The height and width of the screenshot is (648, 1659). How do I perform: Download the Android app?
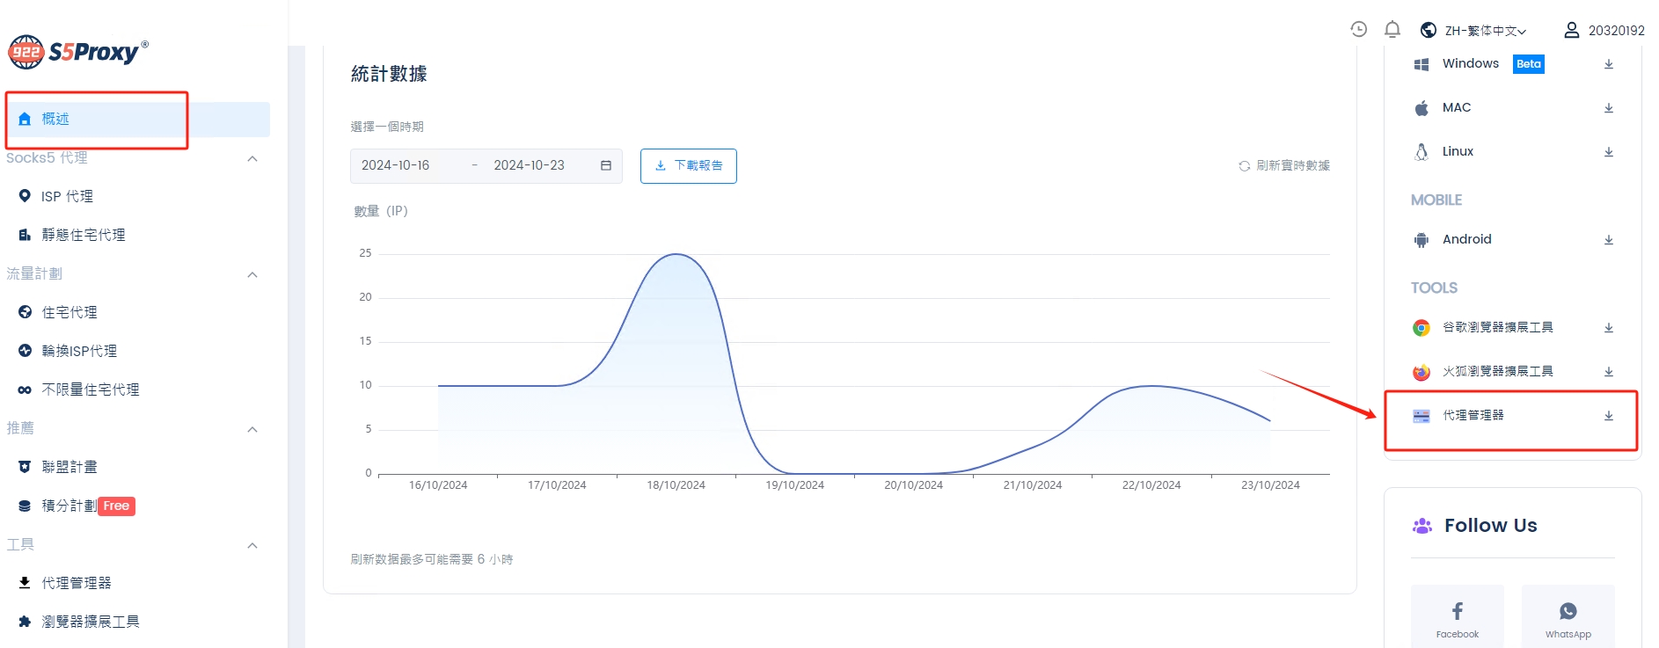tap(1608, 240)
